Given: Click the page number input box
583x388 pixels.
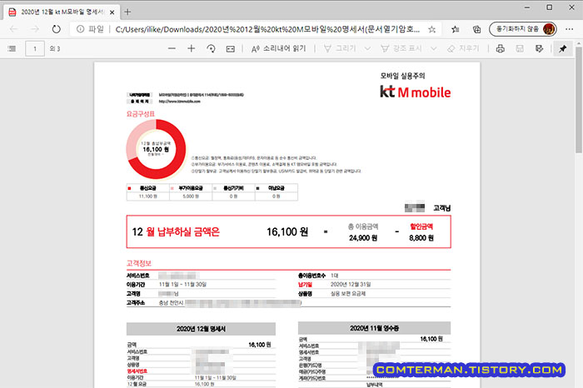Looking at the screenshot, I should tap(35, 48).
